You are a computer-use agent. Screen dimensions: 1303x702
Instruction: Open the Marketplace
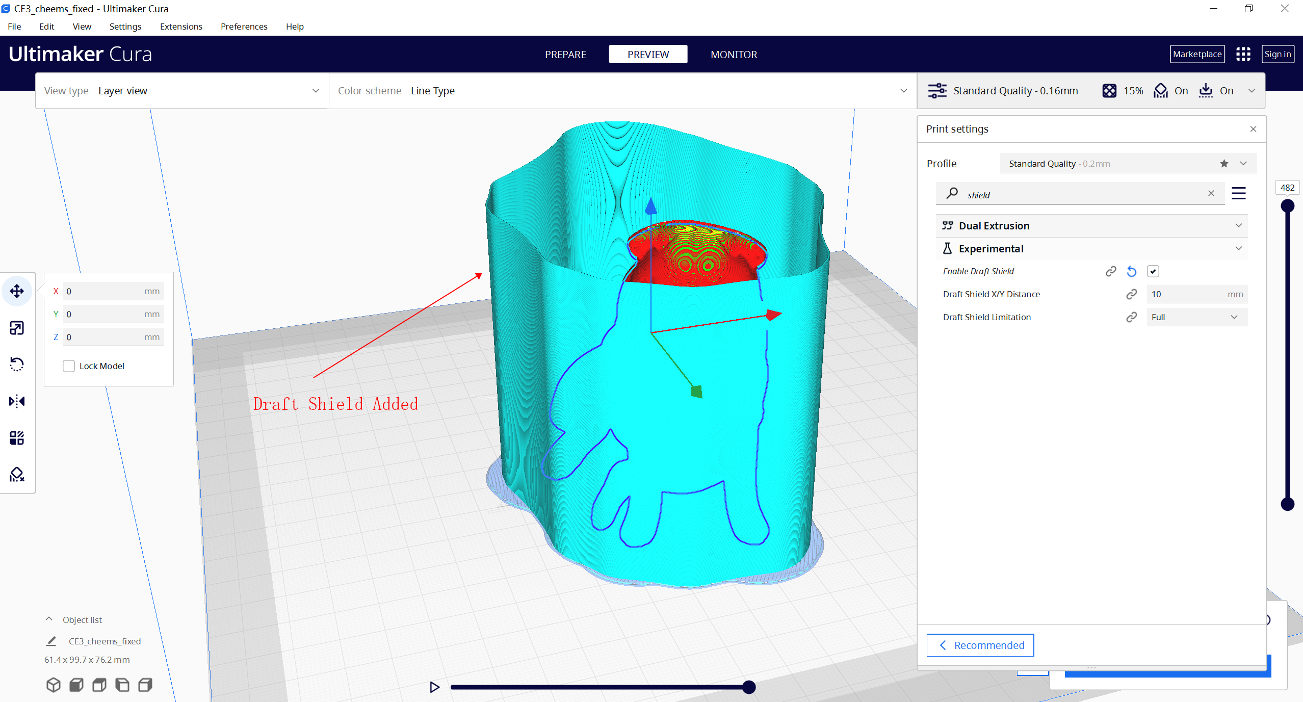[x=1197, y=54]
